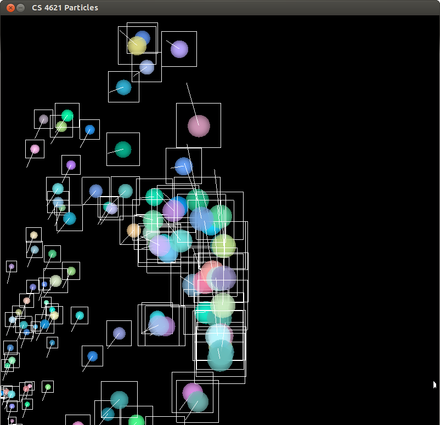The image size is (440, 425).
Task: Click the small cyan particle left of the lavender one
Action: [x=80, y=315]
